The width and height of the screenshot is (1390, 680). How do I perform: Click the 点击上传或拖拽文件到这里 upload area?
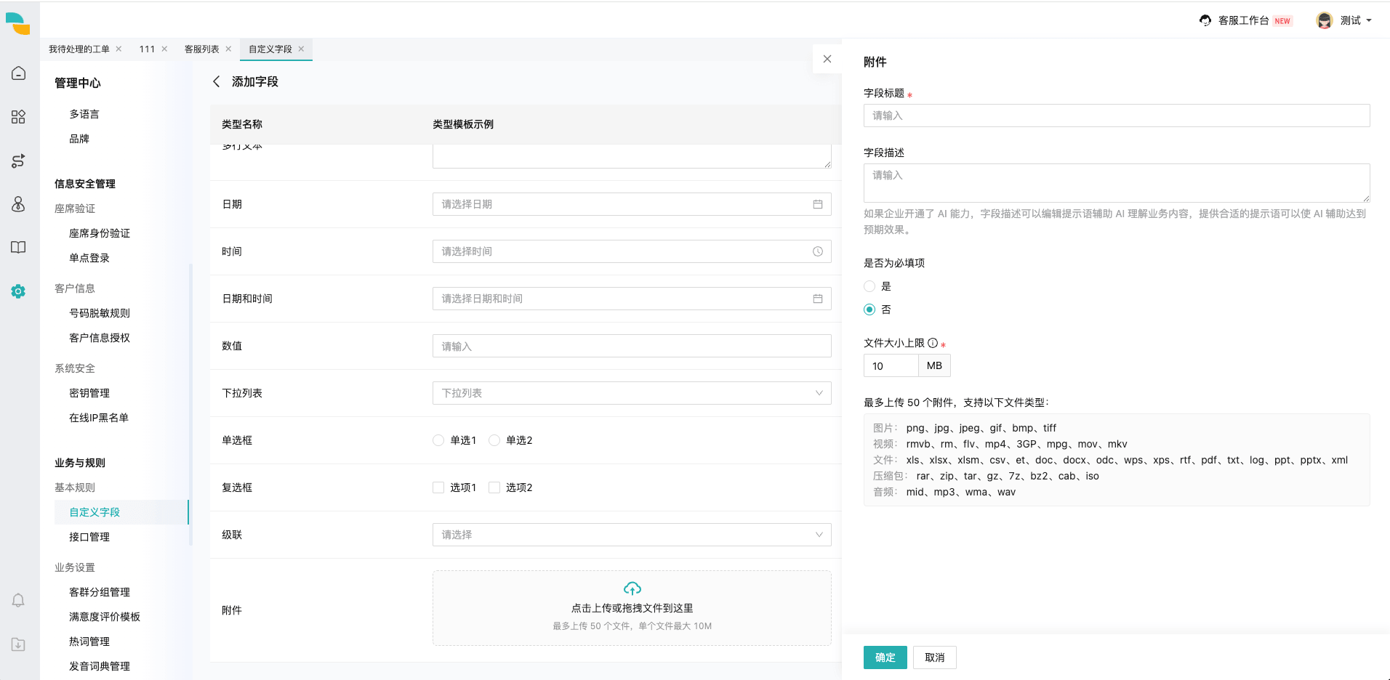pyautogui.click(x=632, y=608)
